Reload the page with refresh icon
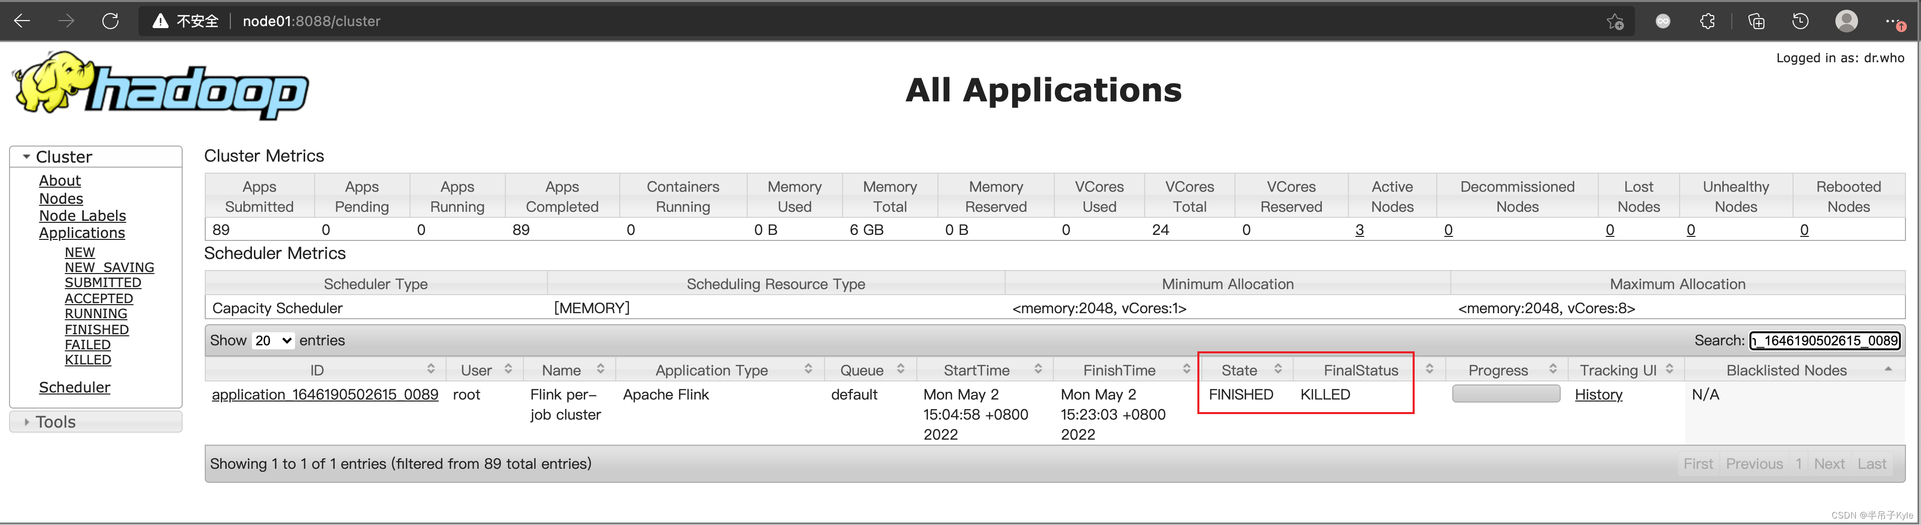1921x525 pixels. click(110, 21)
